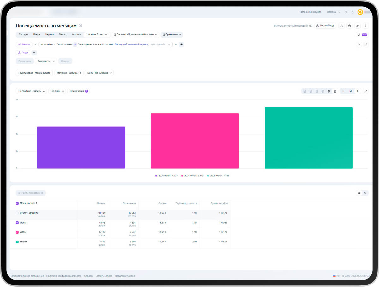Copy the report link via the chain icon

tap(358, 26)
